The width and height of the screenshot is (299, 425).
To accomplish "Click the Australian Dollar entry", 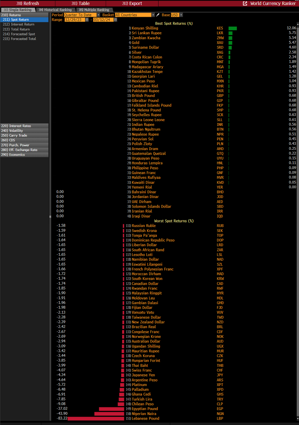I will click(x=146, y=341).
